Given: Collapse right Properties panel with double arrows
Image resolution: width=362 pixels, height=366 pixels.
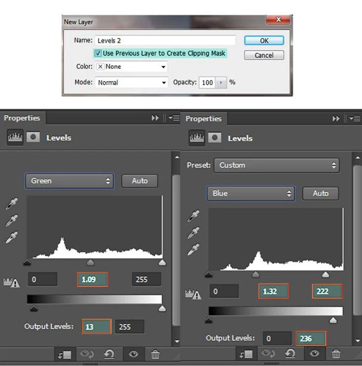Looking at the screenshot, I should point(336,119).
